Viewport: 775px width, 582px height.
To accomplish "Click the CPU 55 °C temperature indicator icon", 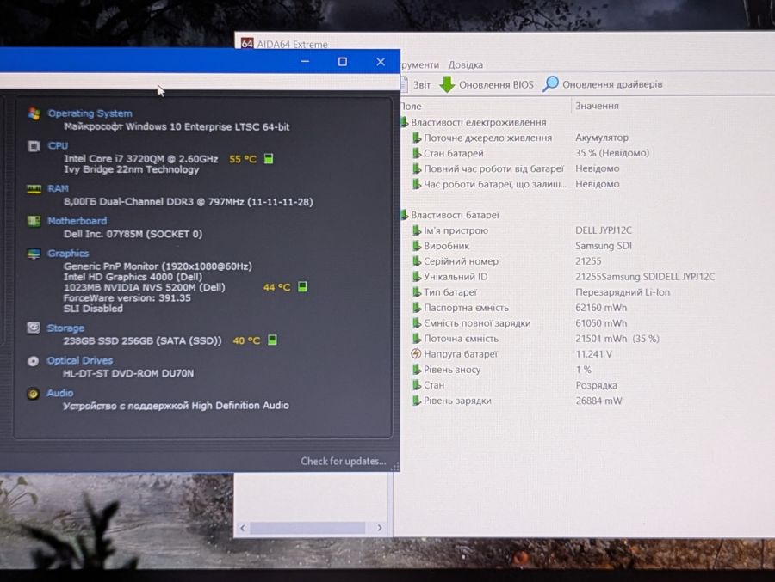I will point(269,158).
